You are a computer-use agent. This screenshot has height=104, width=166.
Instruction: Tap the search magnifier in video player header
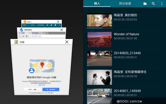click(153, 4)
